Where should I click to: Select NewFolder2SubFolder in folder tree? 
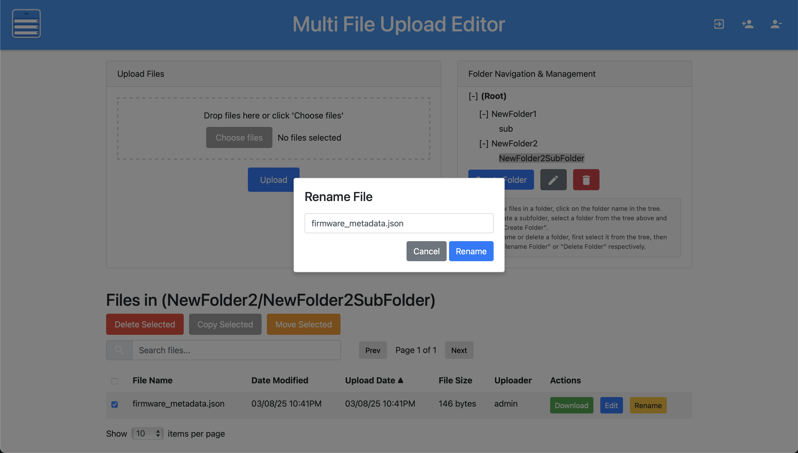pos(541,158)
